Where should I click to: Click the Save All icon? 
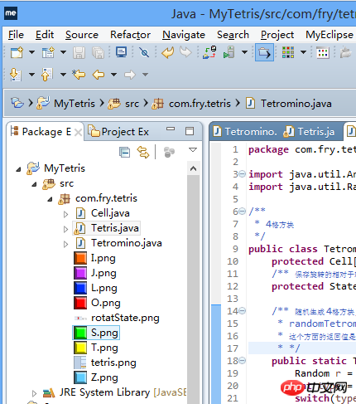point(98,52)
